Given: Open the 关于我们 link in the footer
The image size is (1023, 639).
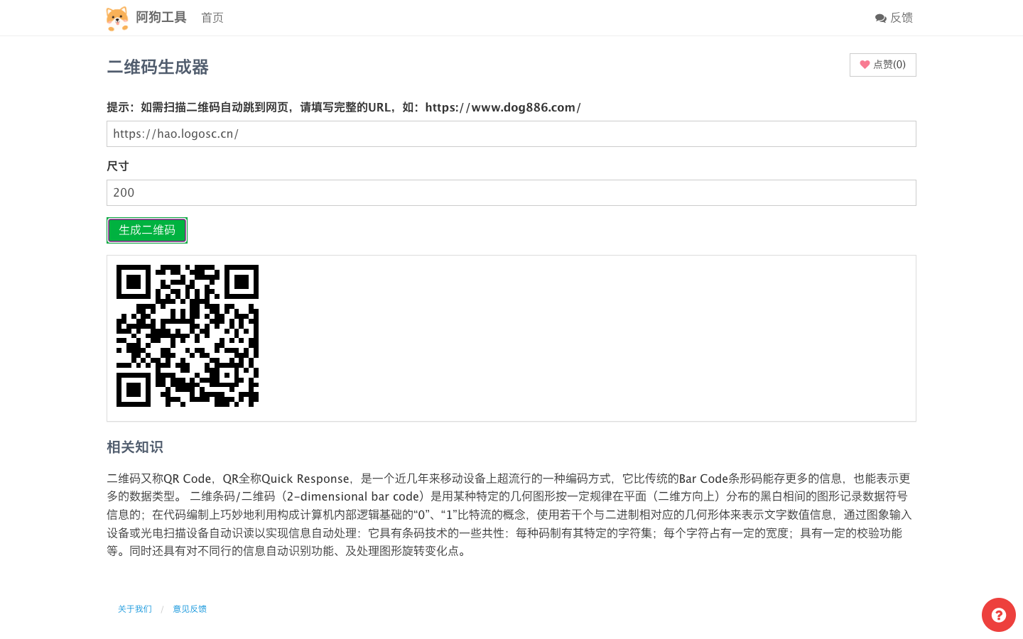Looking at the screenshot, I should (134, 608).
